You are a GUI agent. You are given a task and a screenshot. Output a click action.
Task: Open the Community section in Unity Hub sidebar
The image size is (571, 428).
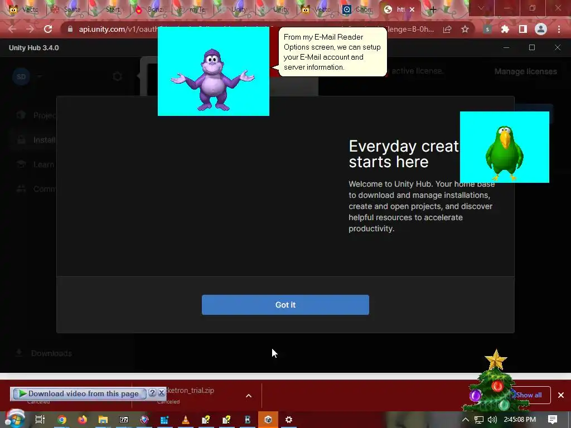point(36,189)
